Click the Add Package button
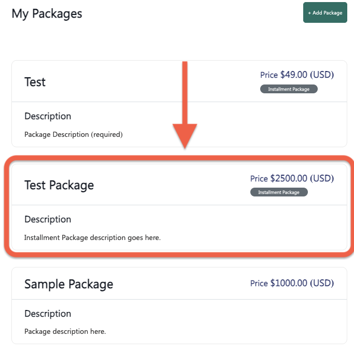The image size is (354, 353). click(325, 12)
